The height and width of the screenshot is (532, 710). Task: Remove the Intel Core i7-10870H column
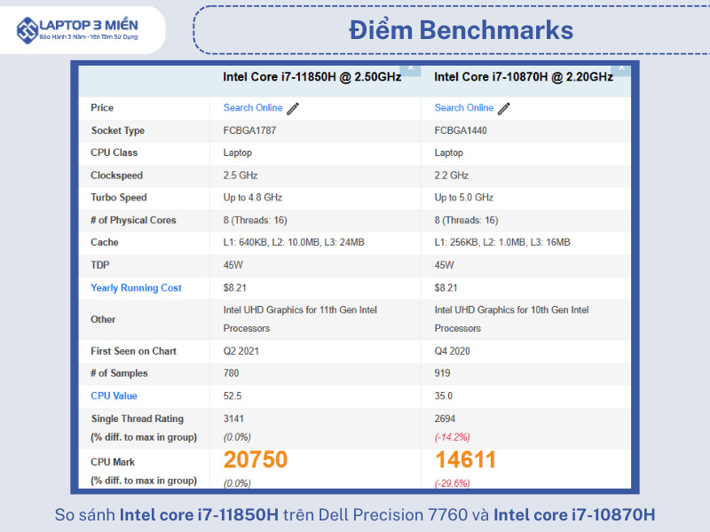pyautogui.click(x=621, y=67)
